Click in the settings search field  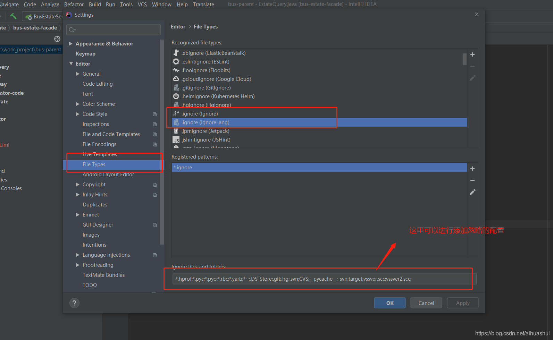(114, 30)
